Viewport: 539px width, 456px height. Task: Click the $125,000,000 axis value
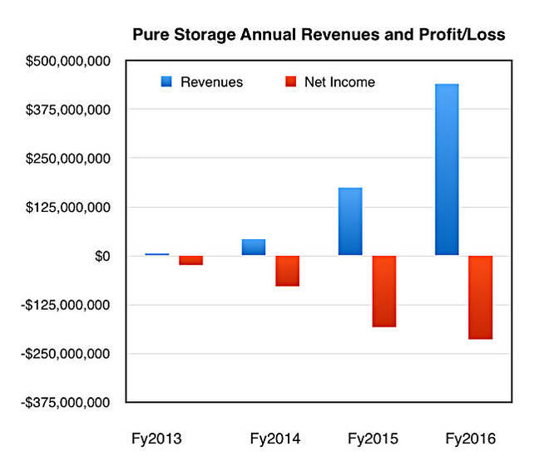coord(68,208)
